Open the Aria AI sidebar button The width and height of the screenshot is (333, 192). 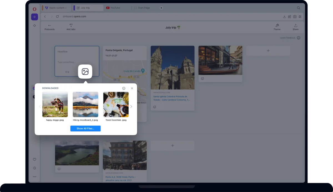click(x=34, y=17)
